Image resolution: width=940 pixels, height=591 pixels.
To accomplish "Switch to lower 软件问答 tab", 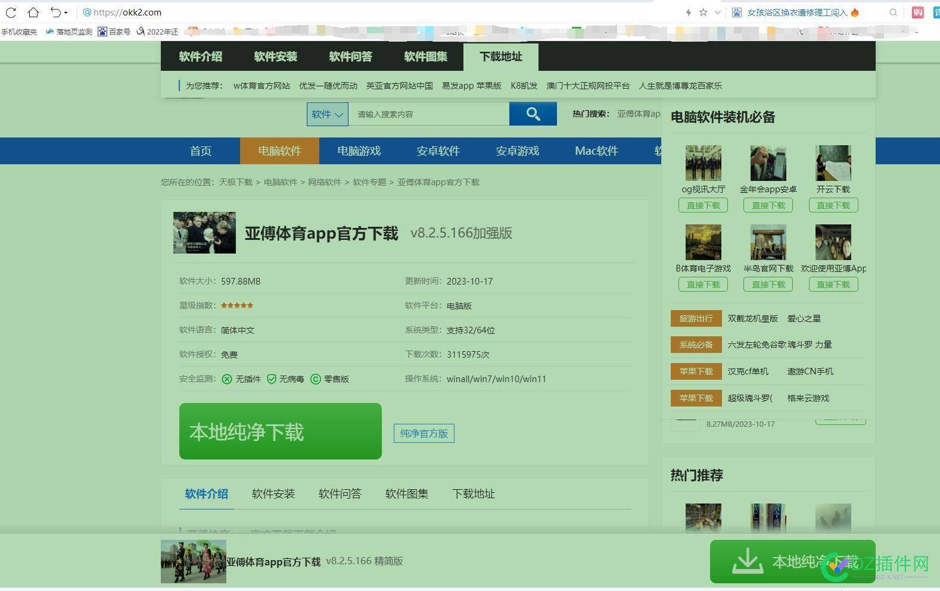I will [x=340, y=494].
